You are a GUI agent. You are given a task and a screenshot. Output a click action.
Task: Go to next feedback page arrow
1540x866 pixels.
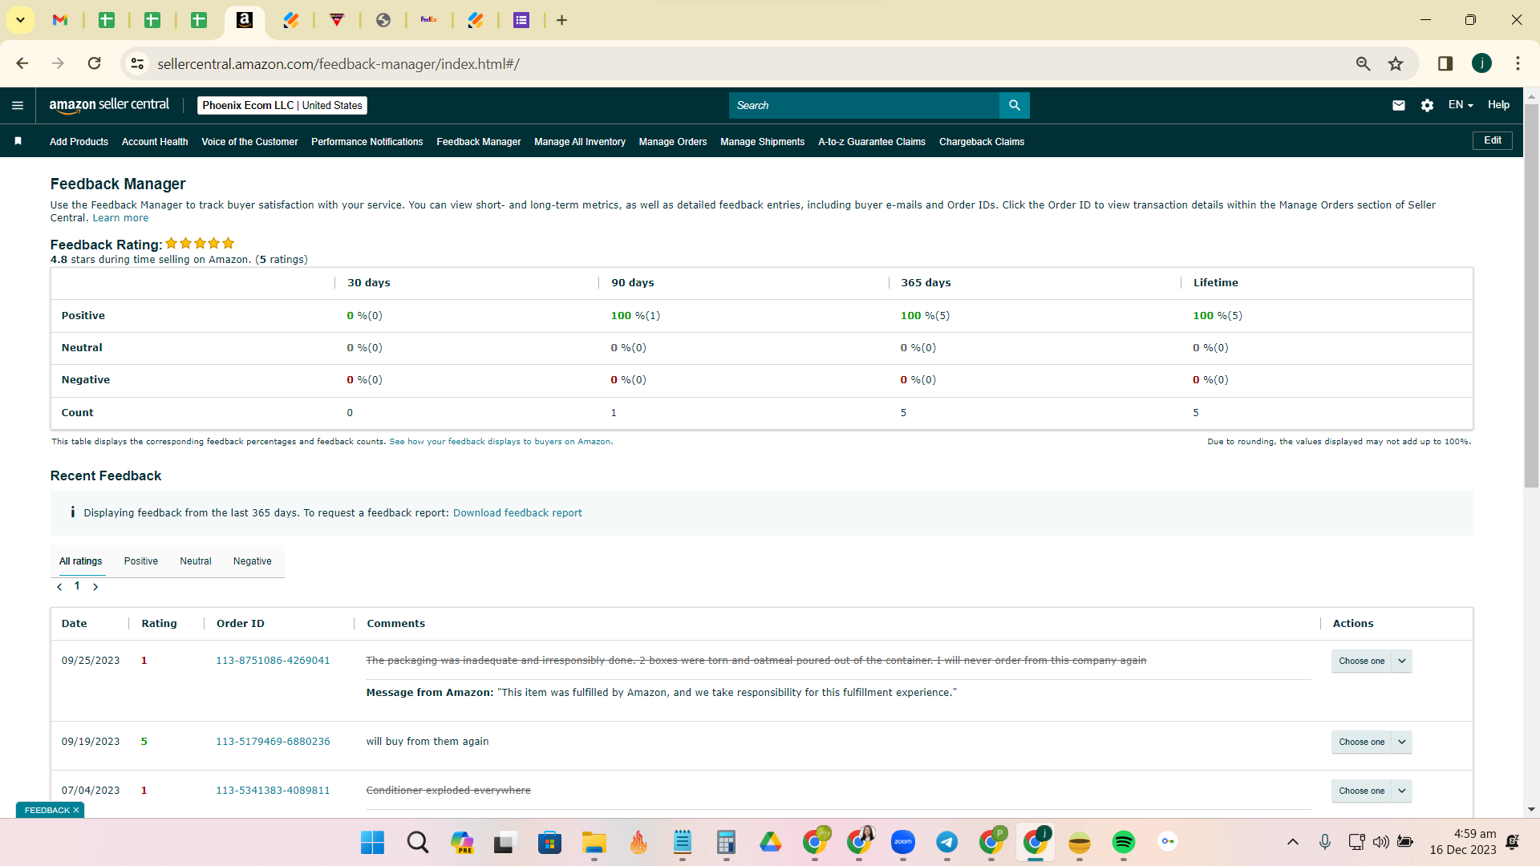[95, 587]
